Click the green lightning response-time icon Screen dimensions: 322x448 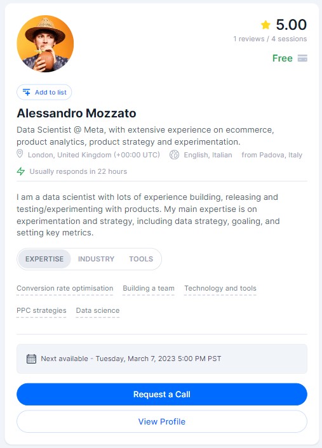pos(20,171)
